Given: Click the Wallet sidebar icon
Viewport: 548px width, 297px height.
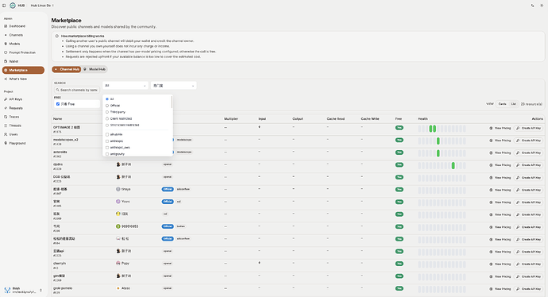Looking at the screenshot, I should 6,61.
